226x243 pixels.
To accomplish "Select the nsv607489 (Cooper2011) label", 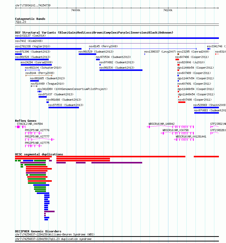I will (194, 73).
